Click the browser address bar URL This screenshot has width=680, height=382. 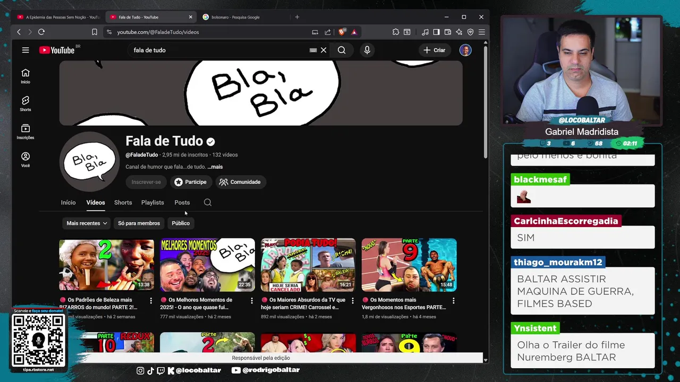(158, 32)
